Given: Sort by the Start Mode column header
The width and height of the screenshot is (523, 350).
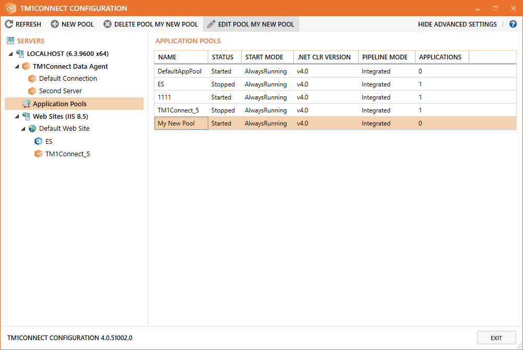Looking at the screenshot, I should coord(267,57).
